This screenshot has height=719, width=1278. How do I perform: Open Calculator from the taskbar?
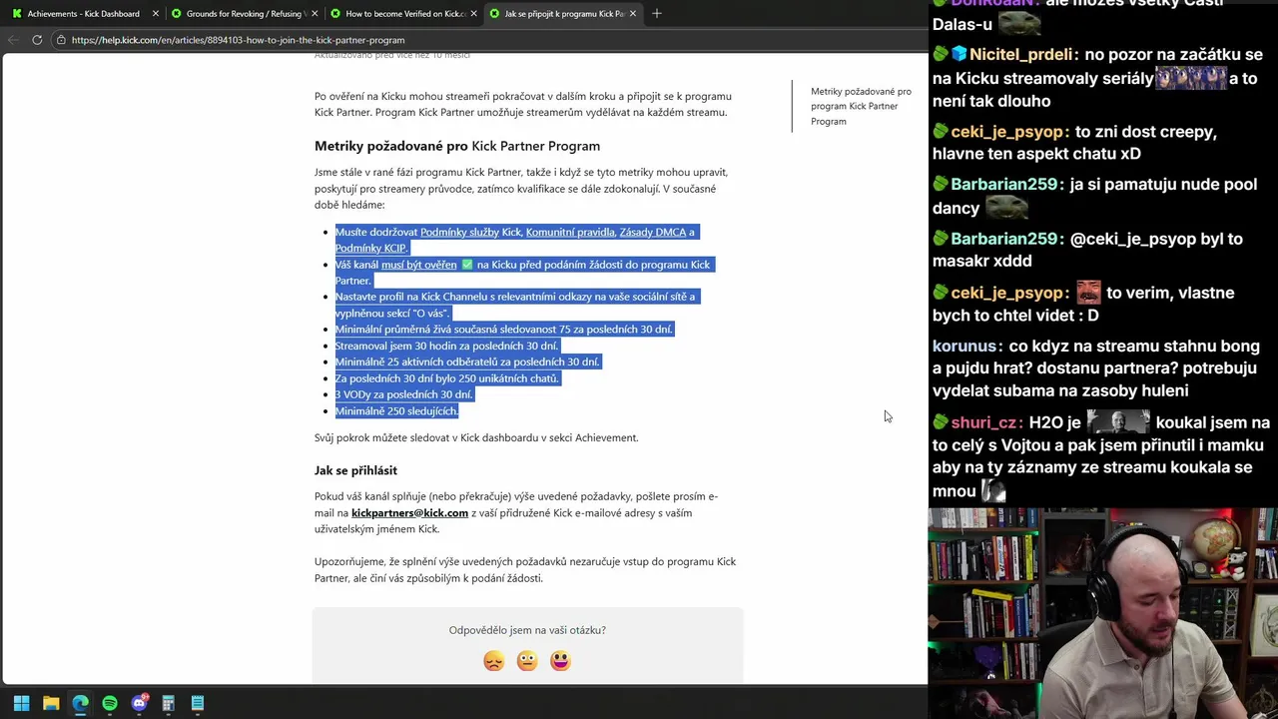pos(168,703)
